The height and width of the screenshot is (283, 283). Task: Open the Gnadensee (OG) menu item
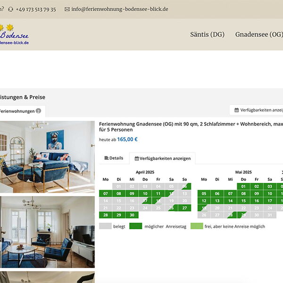(x=258, y=34)
